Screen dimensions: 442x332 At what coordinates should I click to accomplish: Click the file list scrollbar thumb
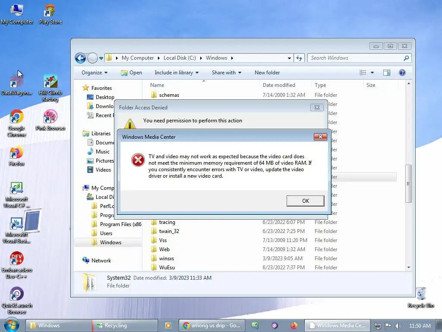tap(408, 183)
